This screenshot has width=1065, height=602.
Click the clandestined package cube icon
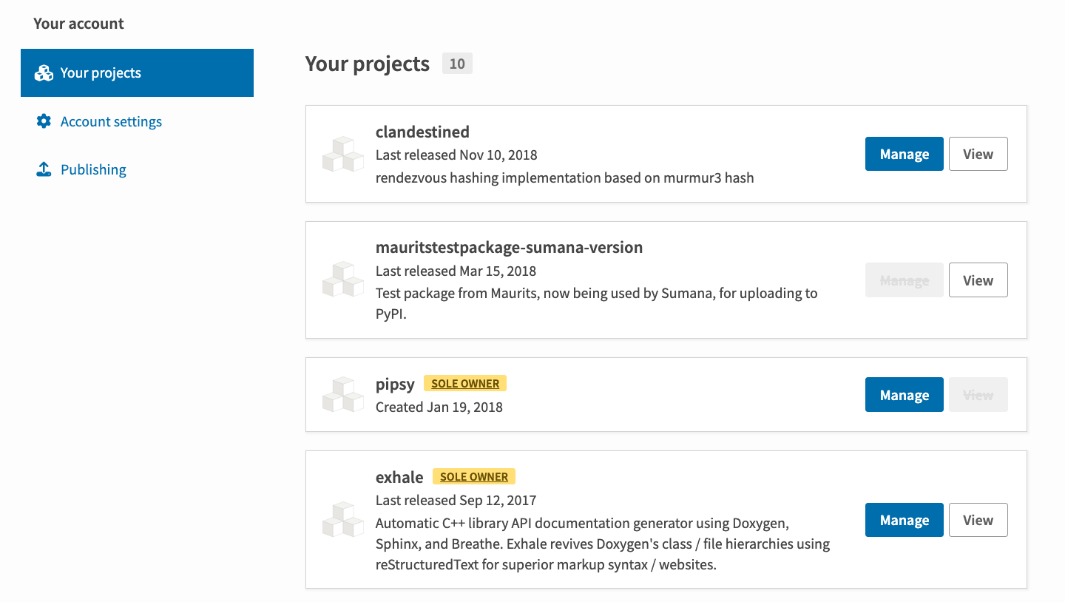click(x=343, y=154)
